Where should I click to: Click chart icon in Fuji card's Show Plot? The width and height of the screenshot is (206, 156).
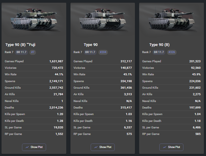click(x=27, y=147)
